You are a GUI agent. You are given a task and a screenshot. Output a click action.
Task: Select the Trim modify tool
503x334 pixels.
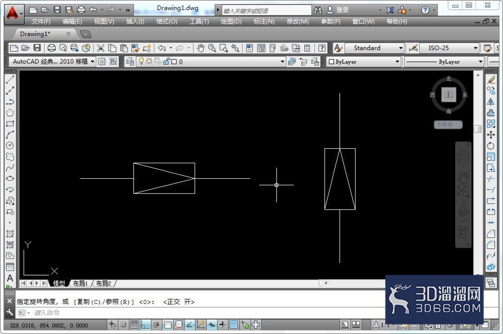click(491, 179)
